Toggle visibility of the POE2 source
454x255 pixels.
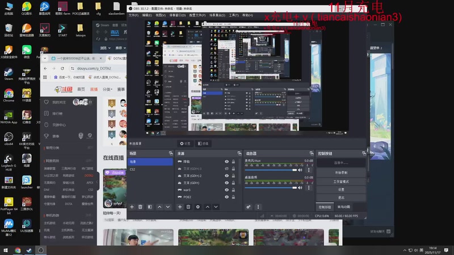coord(226,197)
